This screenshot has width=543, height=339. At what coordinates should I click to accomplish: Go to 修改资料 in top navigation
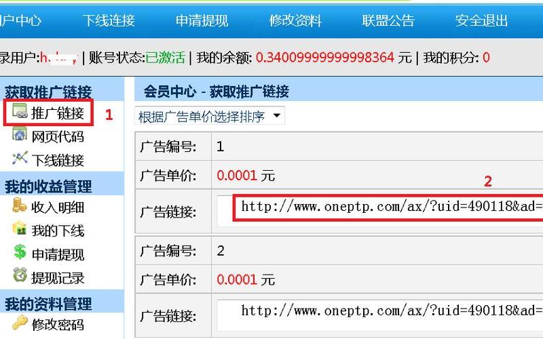click(x=295, y=20)
